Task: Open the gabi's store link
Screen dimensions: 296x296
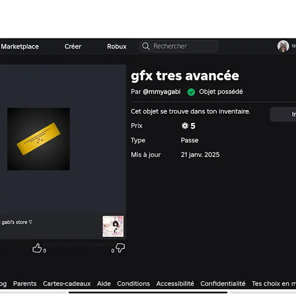Action: pyautogui.click(x=16, y=222)
